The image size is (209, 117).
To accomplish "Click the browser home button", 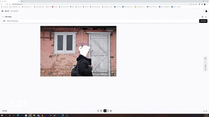I will (x=9, y=4).
